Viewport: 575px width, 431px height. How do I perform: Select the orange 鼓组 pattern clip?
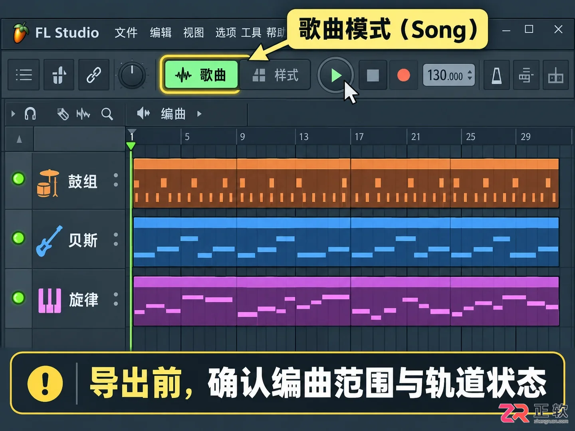pos(346,183)
